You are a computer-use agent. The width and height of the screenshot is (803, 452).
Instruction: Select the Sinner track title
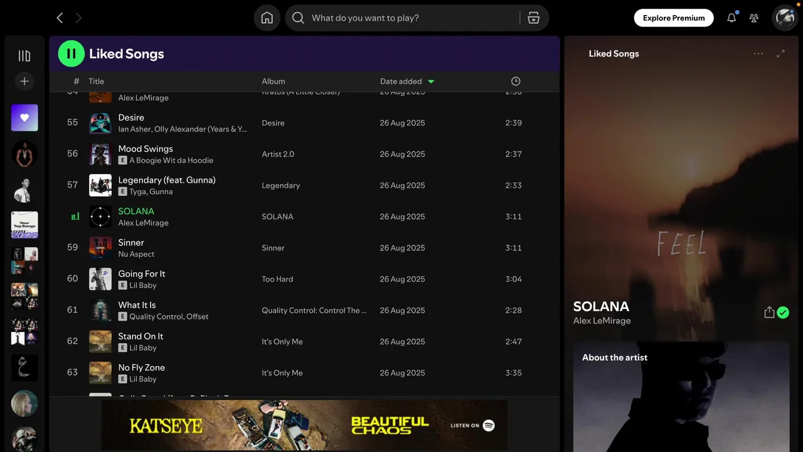click(x=131, y=242)
